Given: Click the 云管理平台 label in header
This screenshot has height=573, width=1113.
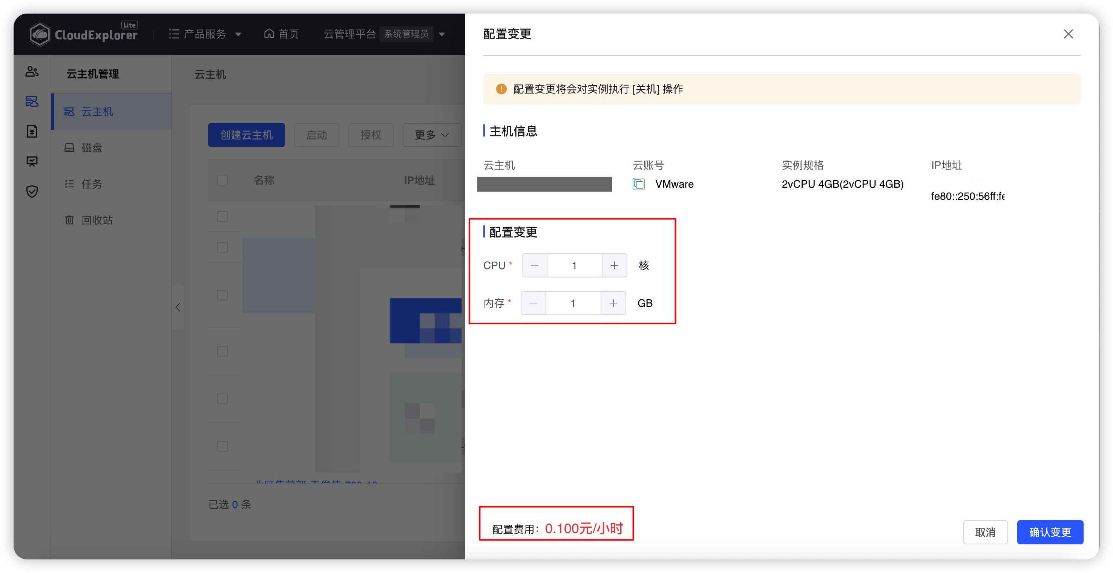Looking at the screenshot, I should [x=350, y=34].
